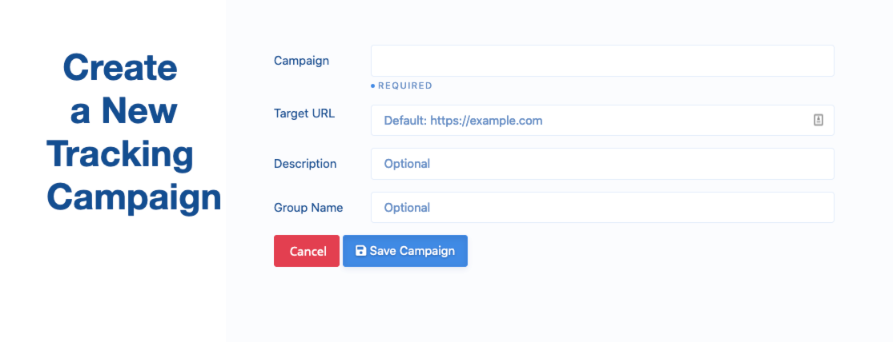
Task: Activate the Description text field
Action: [x=602, y=164]
